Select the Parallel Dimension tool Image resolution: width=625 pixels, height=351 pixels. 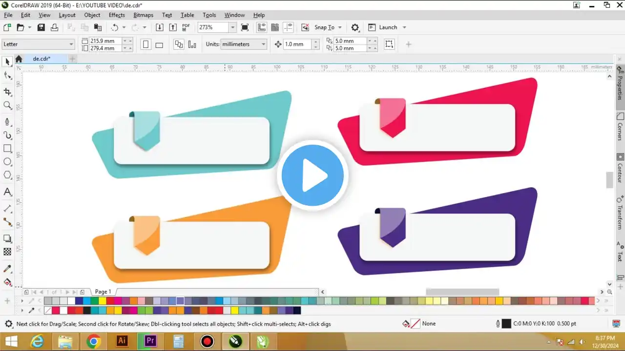click(7, 209)
